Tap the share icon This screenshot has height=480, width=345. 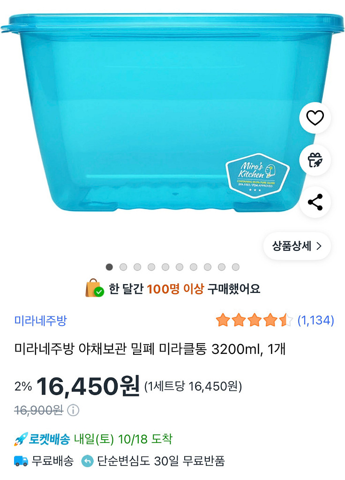tap(315, 202)
